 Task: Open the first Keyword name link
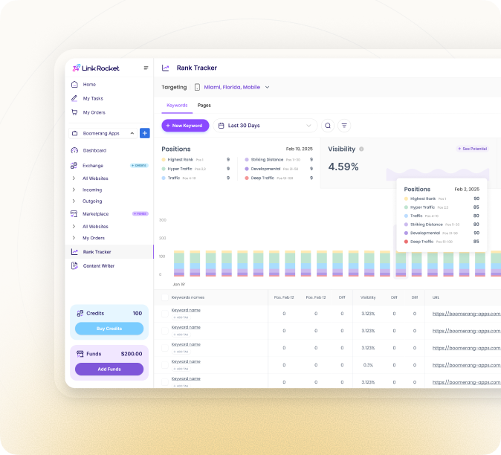tap(186, 310)
